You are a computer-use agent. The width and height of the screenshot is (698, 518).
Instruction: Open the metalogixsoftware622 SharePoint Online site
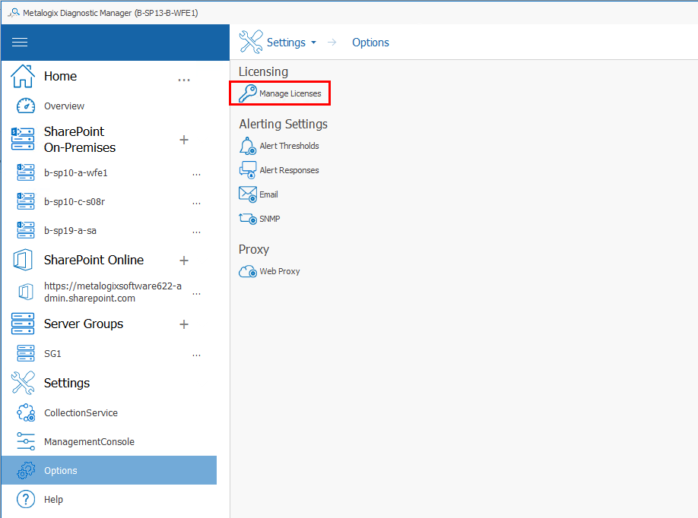point(113,292)
